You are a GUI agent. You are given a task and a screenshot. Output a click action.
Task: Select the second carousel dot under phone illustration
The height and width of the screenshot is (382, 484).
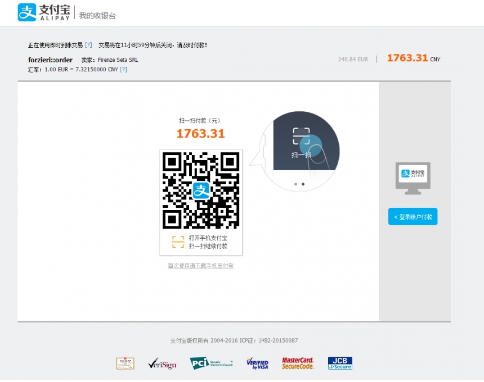pos(303,184)
